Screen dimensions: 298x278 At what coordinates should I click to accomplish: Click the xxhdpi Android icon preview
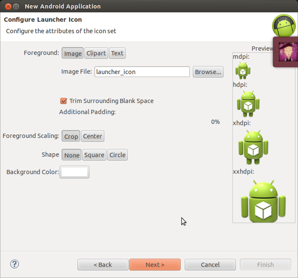tap(263, 201)
